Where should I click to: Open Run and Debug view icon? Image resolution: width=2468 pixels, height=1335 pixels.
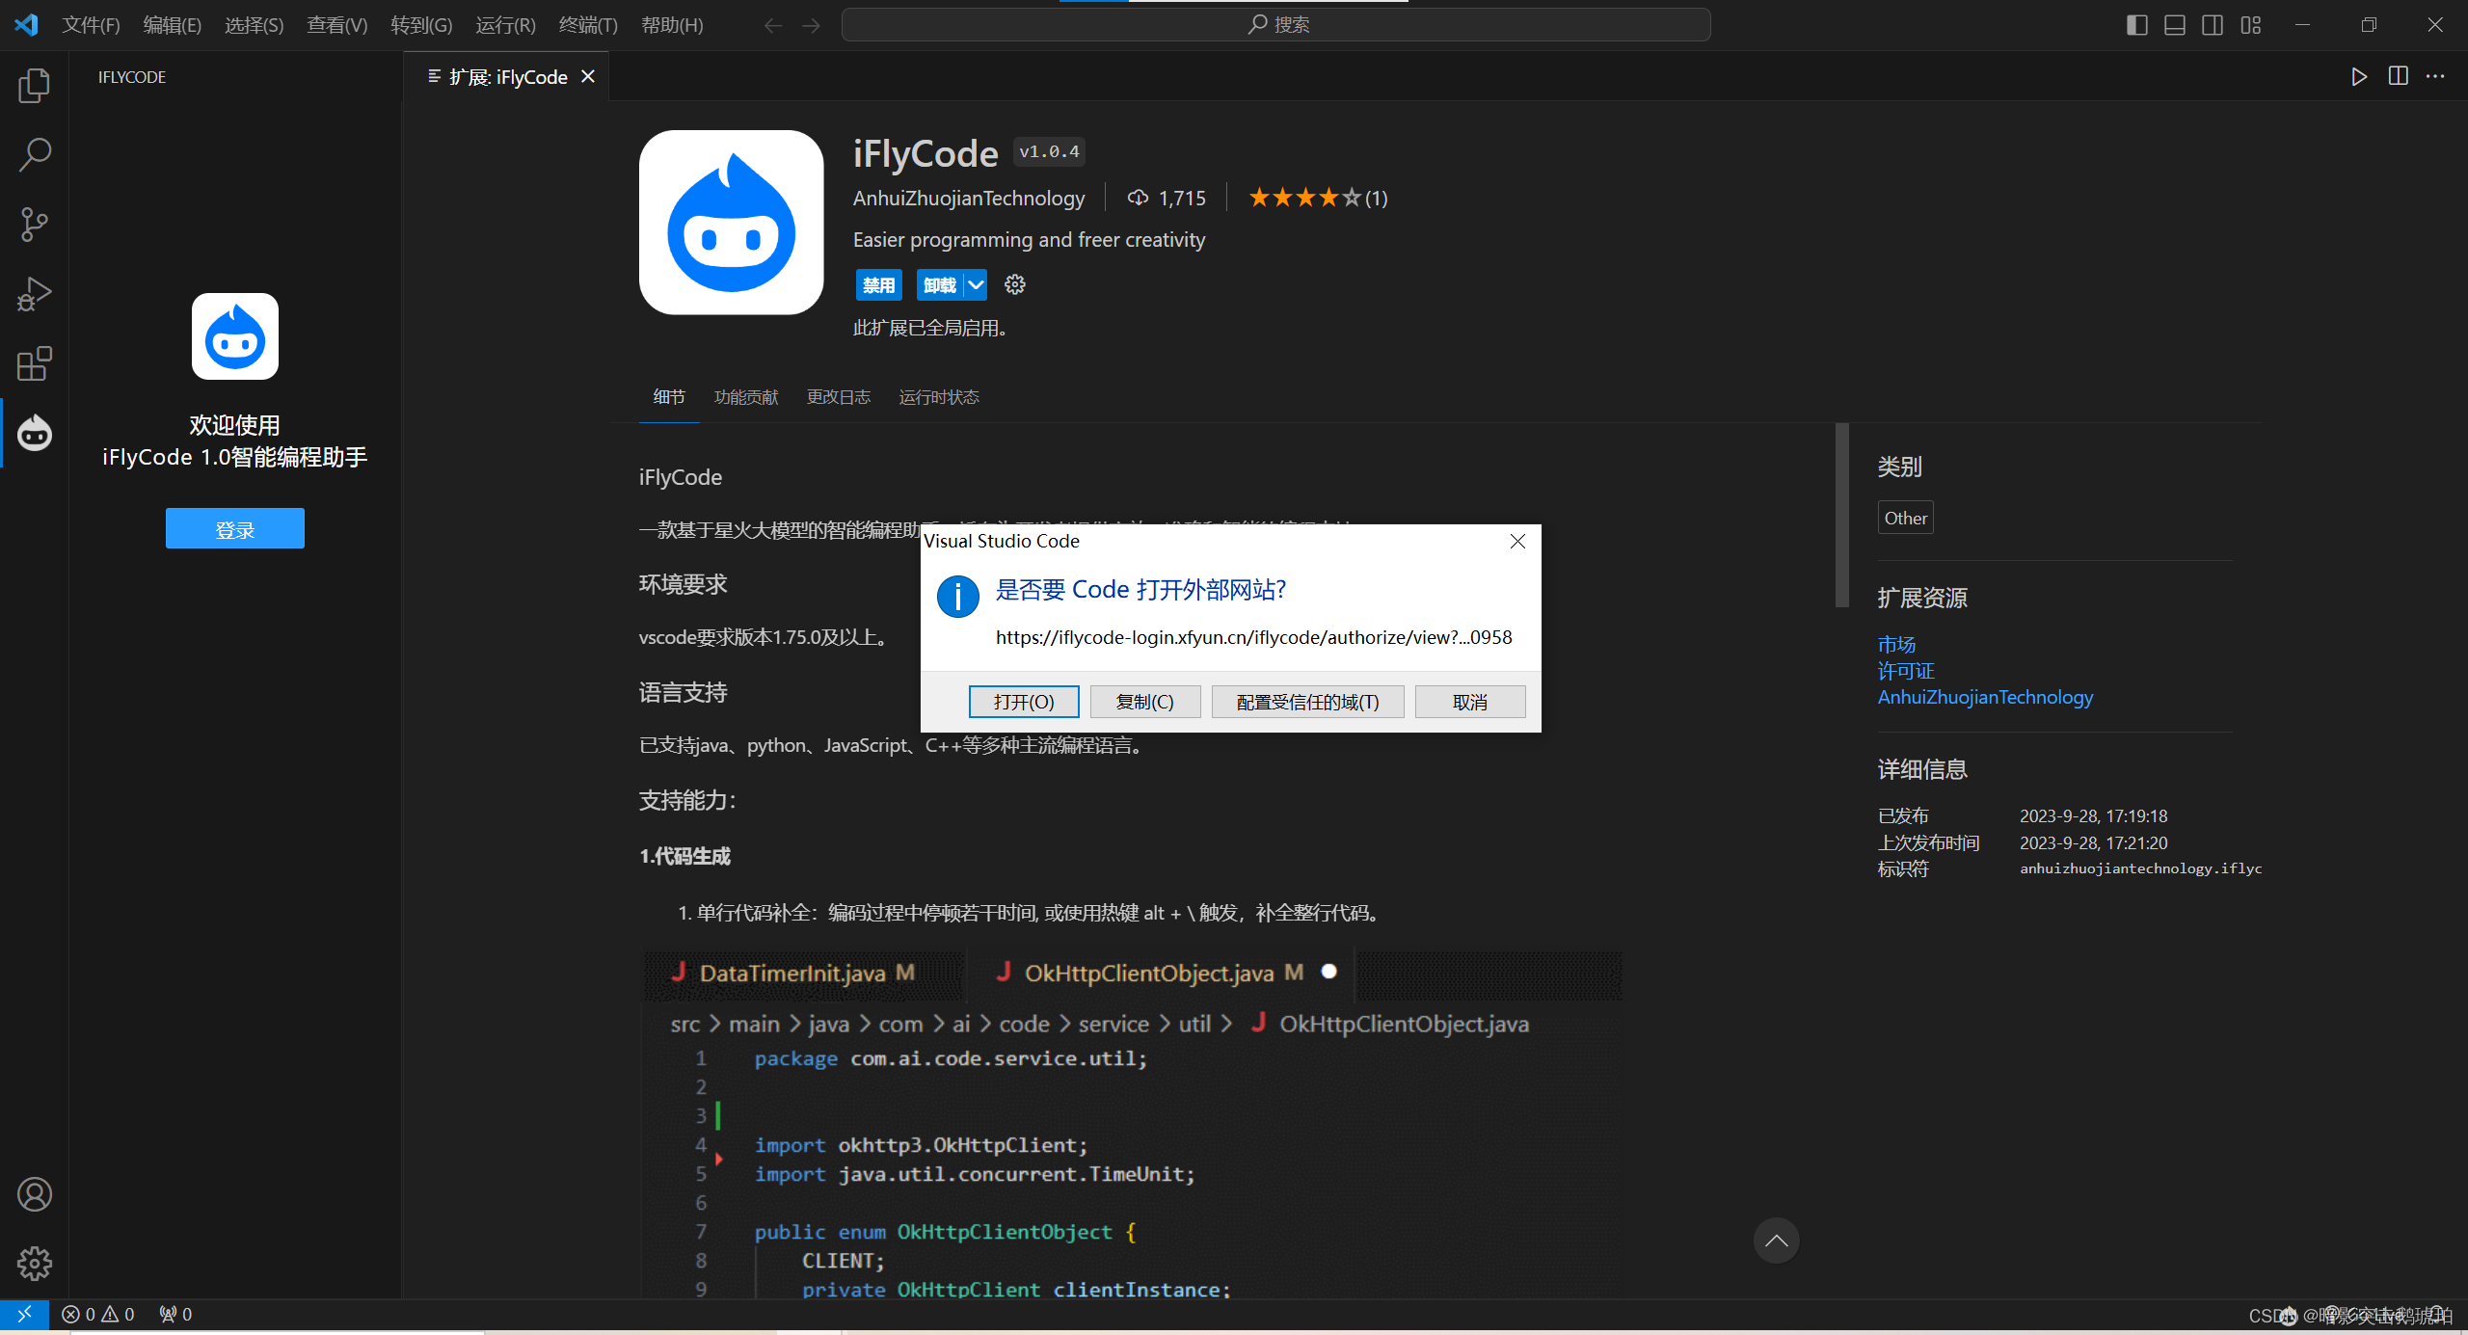[35, 294]
